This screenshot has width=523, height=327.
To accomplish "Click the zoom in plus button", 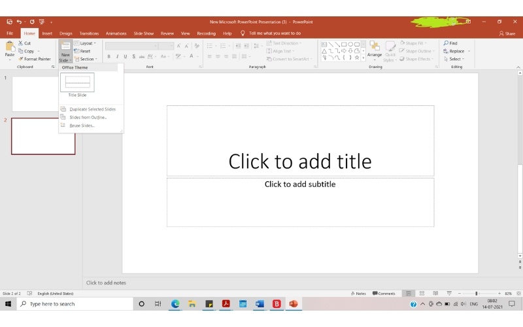I will pyautogui.click(x=499, y=293).
